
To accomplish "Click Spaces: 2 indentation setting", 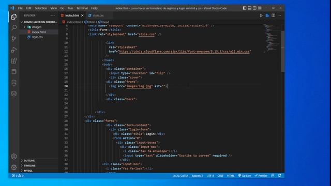I will pos(198,176).
